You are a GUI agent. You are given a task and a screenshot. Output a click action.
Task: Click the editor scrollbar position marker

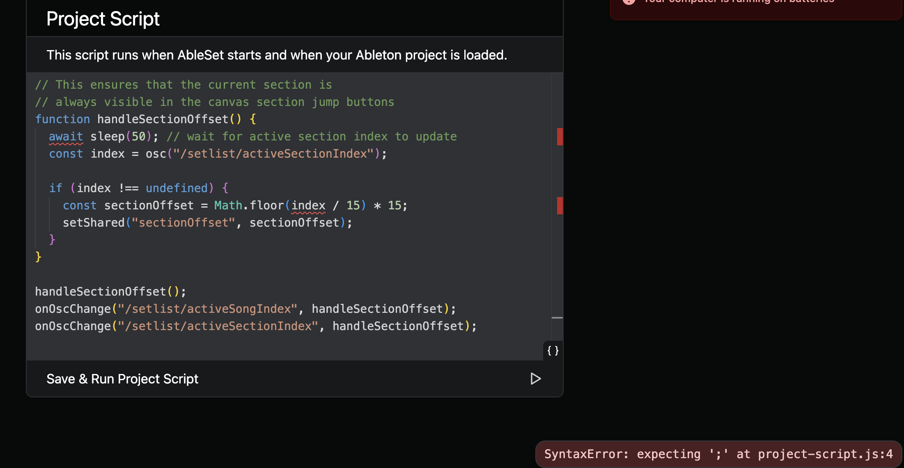[x=557, y=318]
